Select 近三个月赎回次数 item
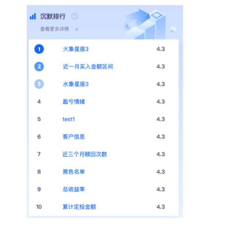 (85, 154)
